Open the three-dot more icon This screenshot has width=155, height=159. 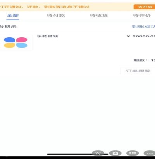150,153
